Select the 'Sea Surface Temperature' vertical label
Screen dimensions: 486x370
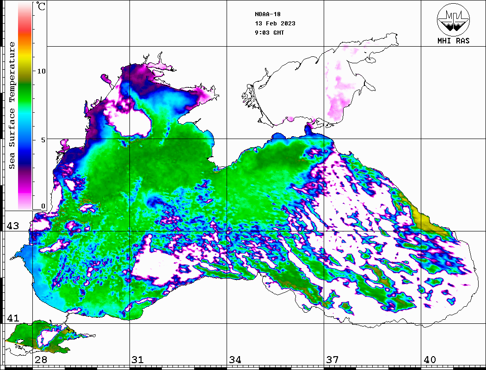click(12, 105)
